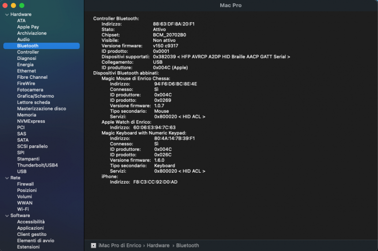Open Apple Pay sidebar entry
378x251 pixels.
(28, 27)
